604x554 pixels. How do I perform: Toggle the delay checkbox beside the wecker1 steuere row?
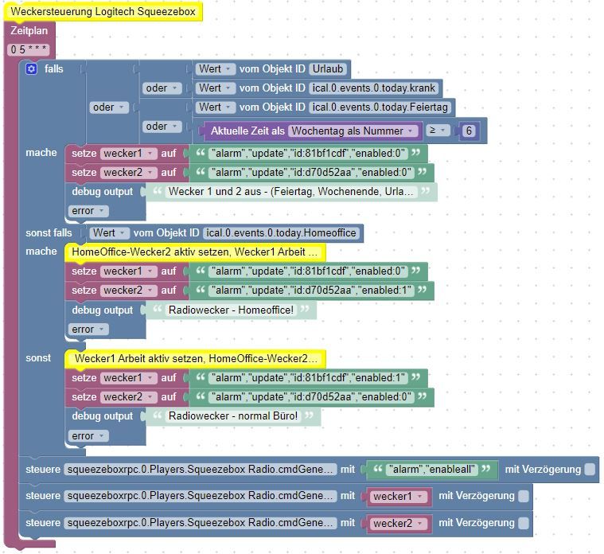[x=523, y=496]
